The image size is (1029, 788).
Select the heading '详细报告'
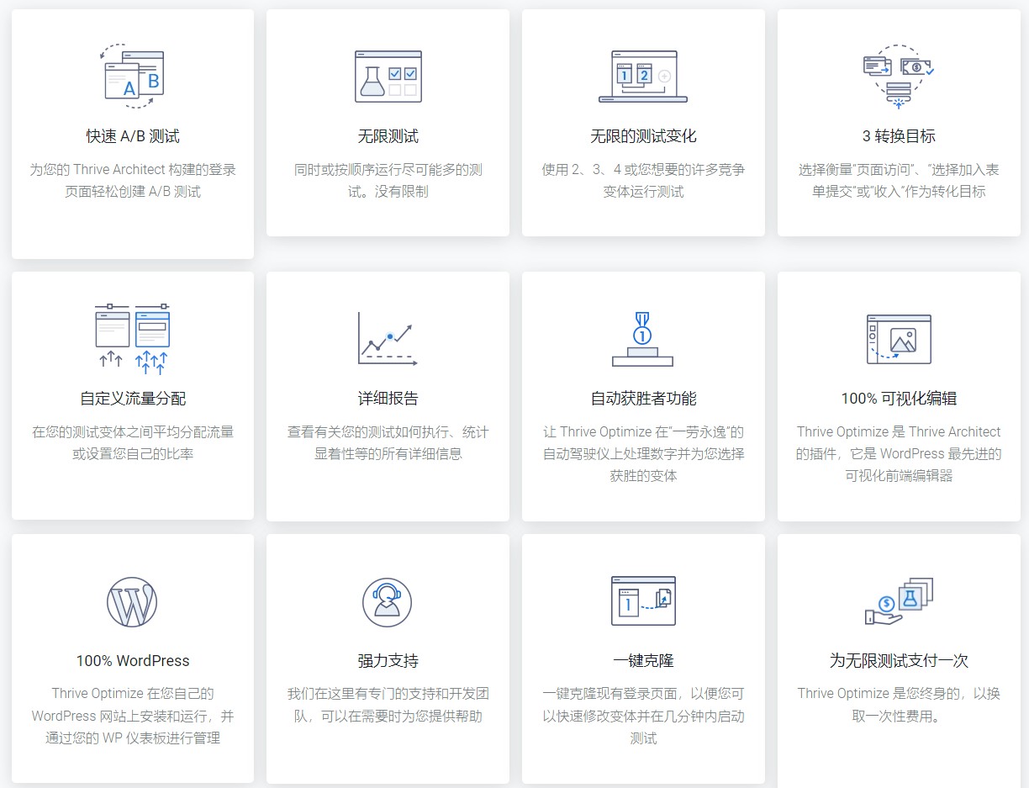pyautogui.click(x=388, y=399)
